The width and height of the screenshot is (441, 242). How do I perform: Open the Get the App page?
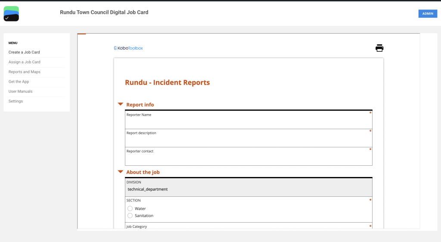(19, 81)
